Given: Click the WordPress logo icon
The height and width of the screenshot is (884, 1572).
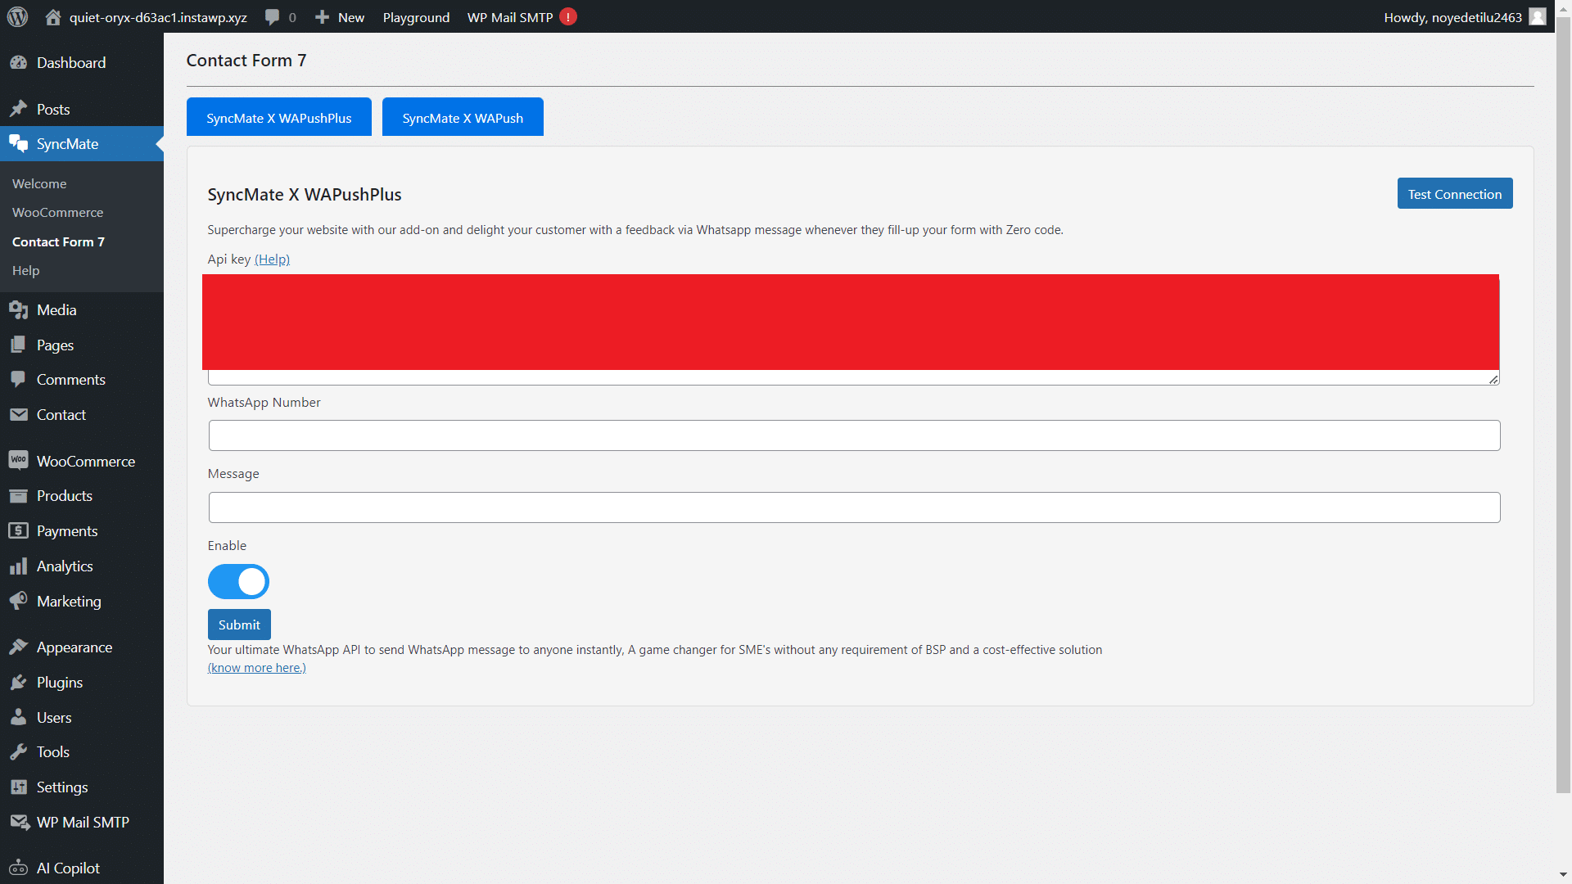Looking at the screenshot, I should pos(17,16).
